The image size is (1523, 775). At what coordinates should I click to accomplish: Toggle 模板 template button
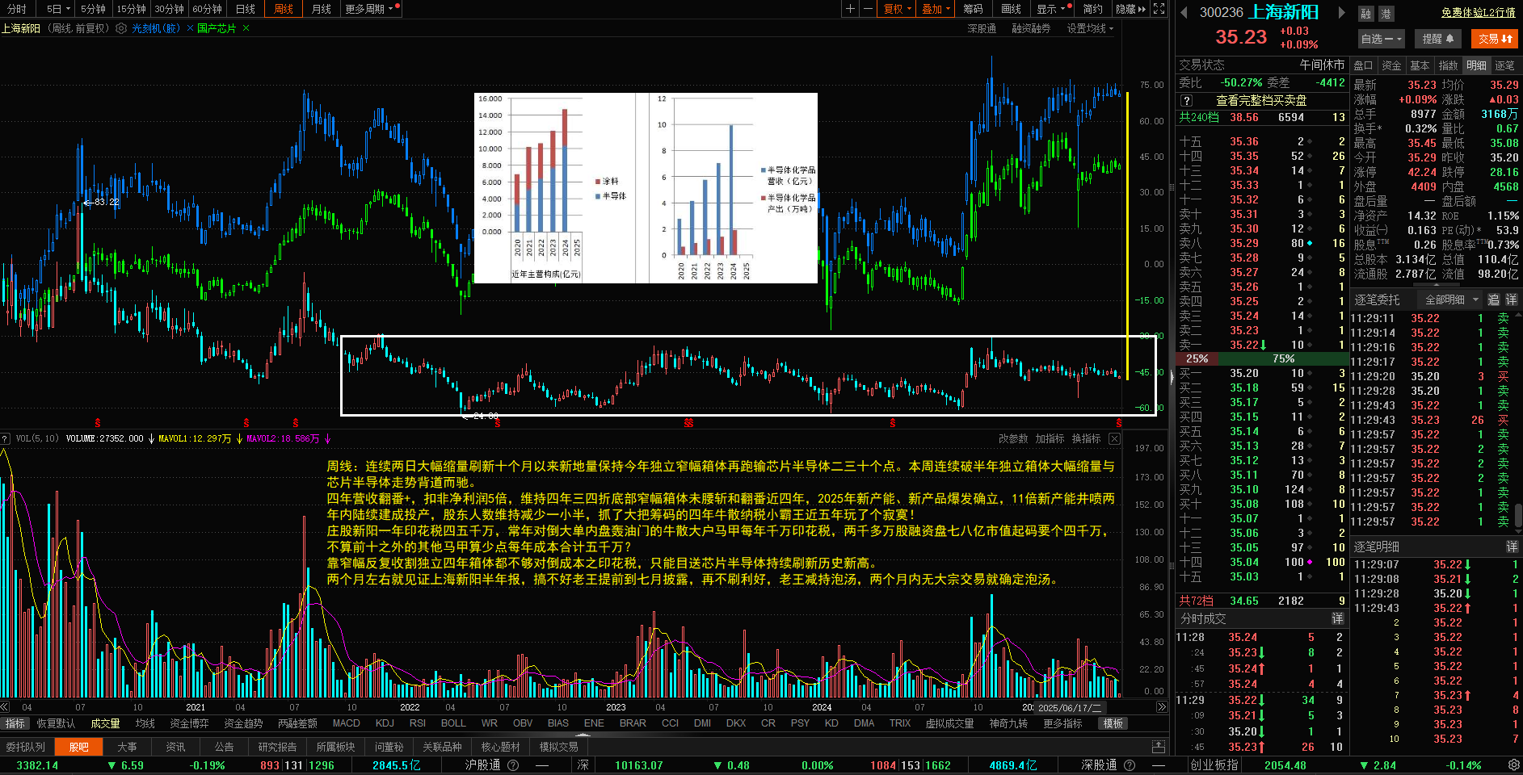tap(1113, 723)
